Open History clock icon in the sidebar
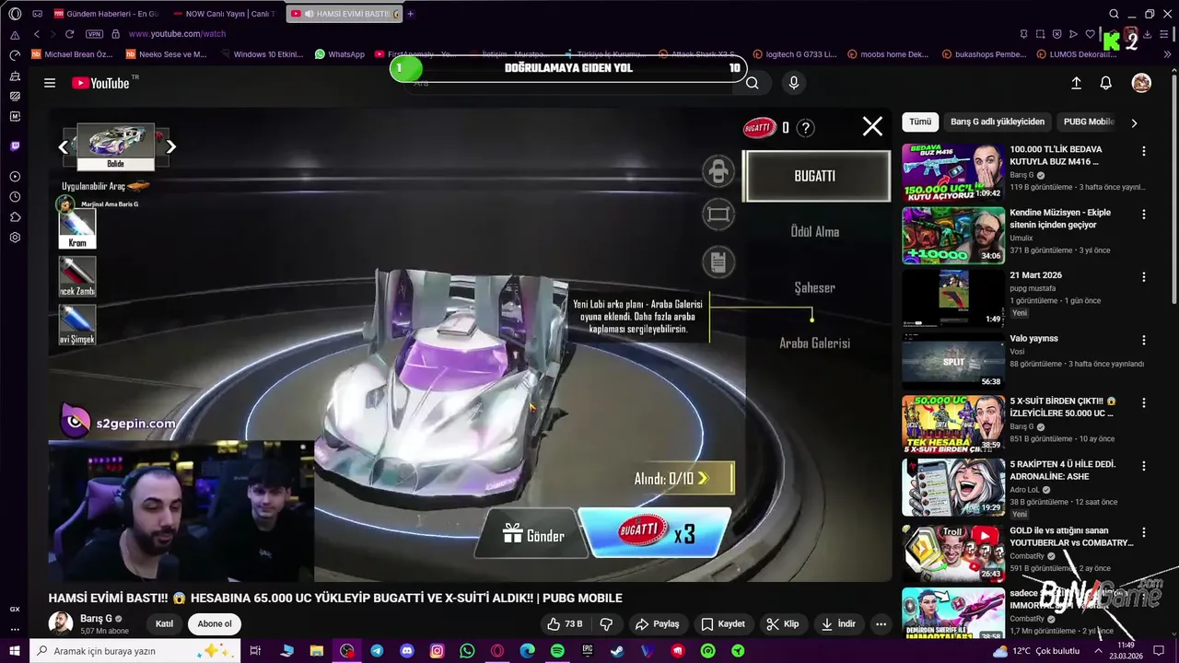Screen dimensions: 1179x663 coord(15,197)
